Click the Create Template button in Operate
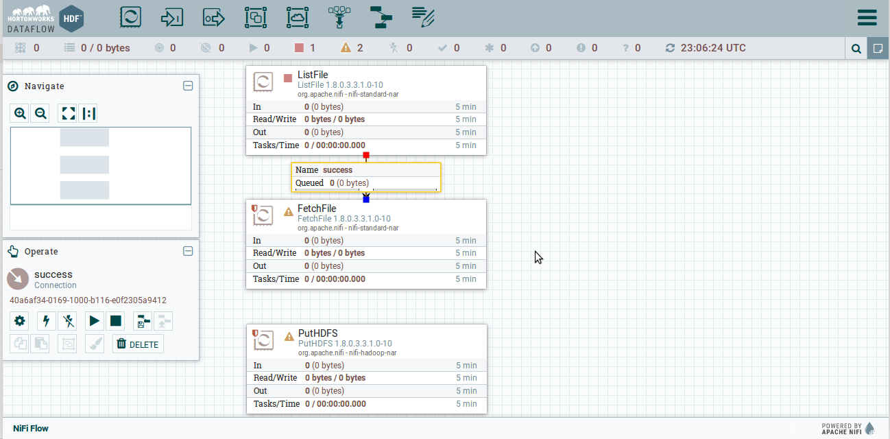Image resolution: width=890 pixels, height=439 pixels. 143,320
